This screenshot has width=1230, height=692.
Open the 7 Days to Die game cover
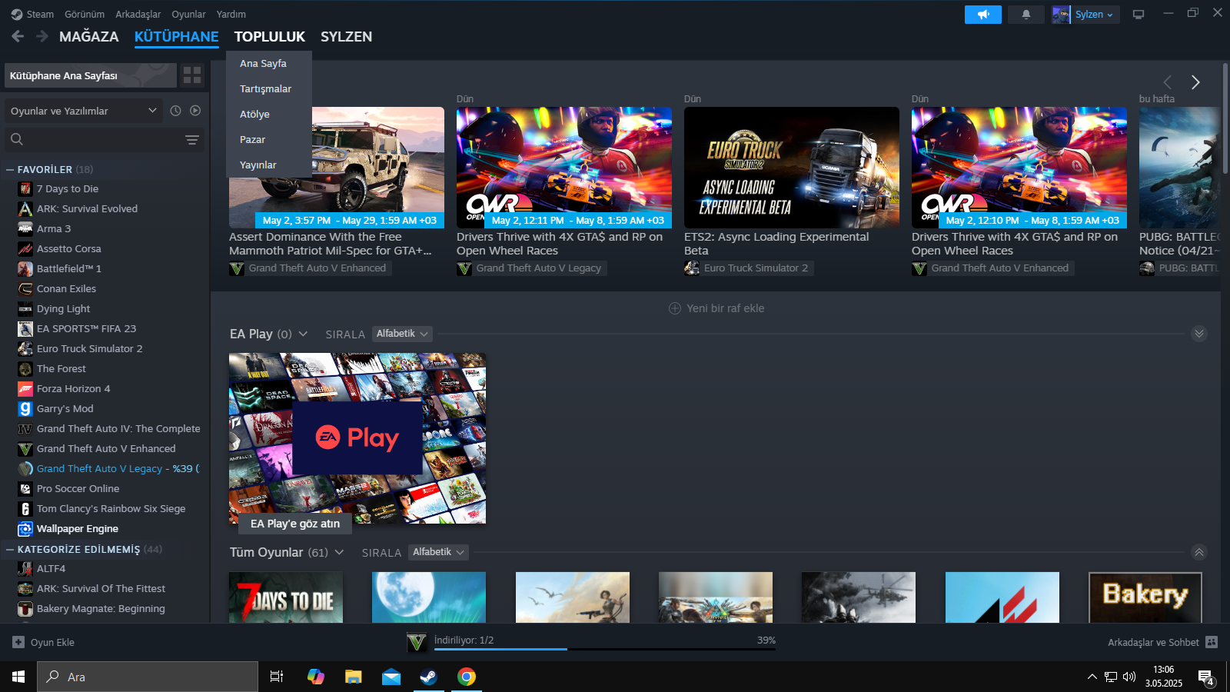(x=286, y=597)
